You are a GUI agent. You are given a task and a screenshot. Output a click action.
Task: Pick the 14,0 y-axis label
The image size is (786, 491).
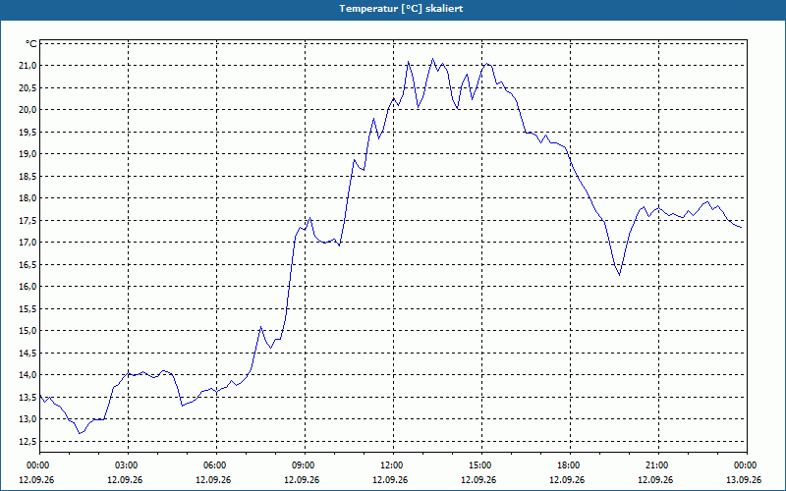point(28,375)
